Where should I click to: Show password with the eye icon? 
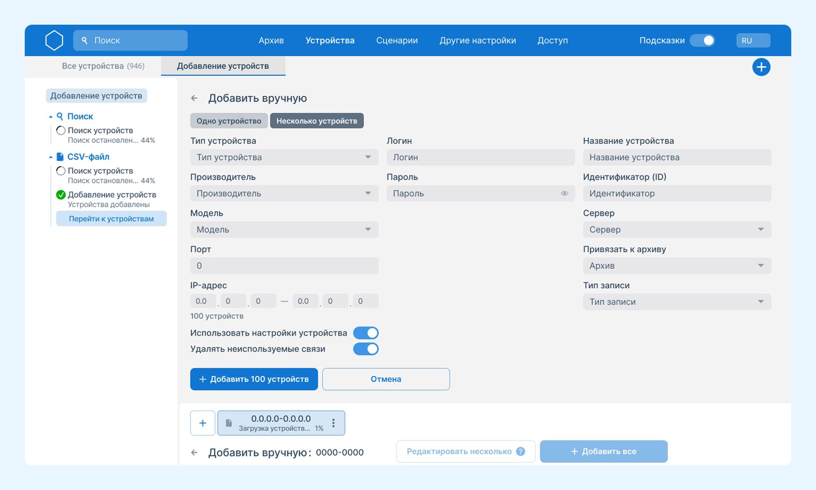(564, 193)
